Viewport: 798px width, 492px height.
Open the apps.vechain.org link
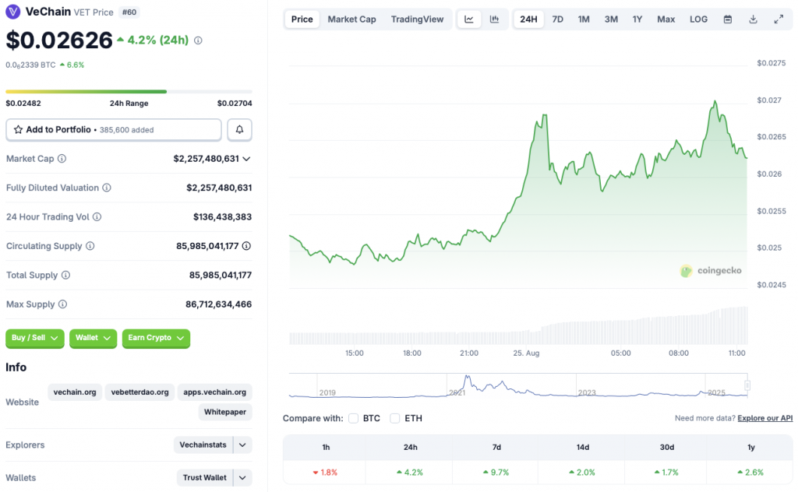[215, 392]
